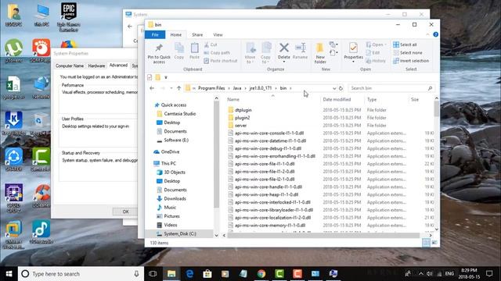Click History in Open group
This screenshot has height=281, width=501.
pyautogui.click(x=376, y=61)
